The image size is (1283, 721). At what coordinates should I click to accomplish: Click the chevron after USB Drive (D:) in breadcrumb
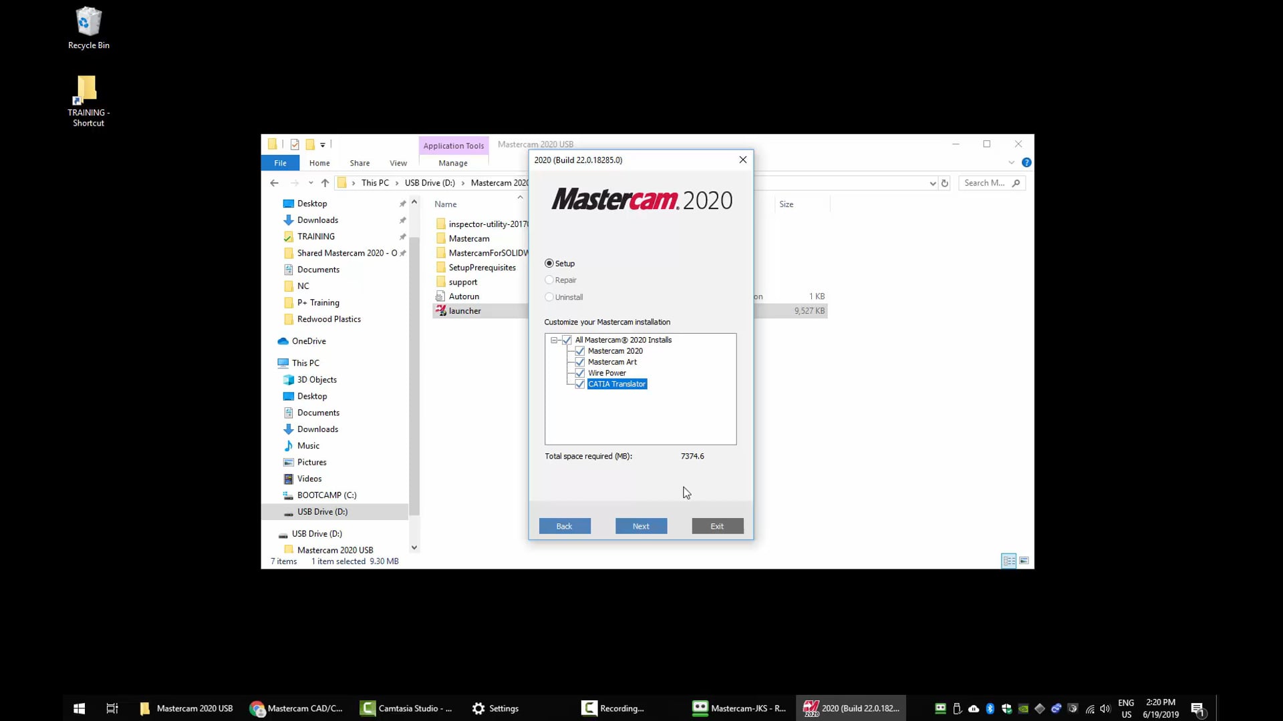pos(462,183)
